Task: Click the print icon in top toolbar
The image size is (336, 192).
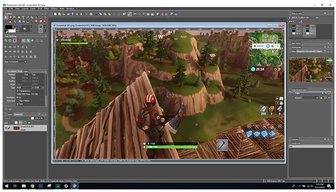Action: [91, 14]
